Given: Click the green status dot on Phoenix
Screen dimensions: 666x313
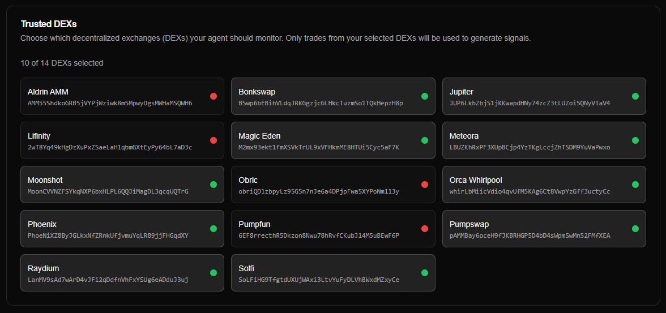Looking at the screenshot, I should click(214, 229).
